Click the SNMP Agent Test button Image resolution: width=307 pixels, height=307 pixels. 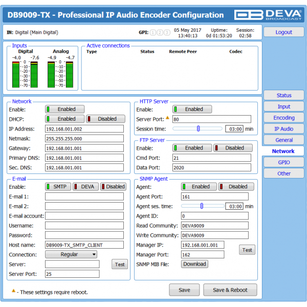pos(247,250)
